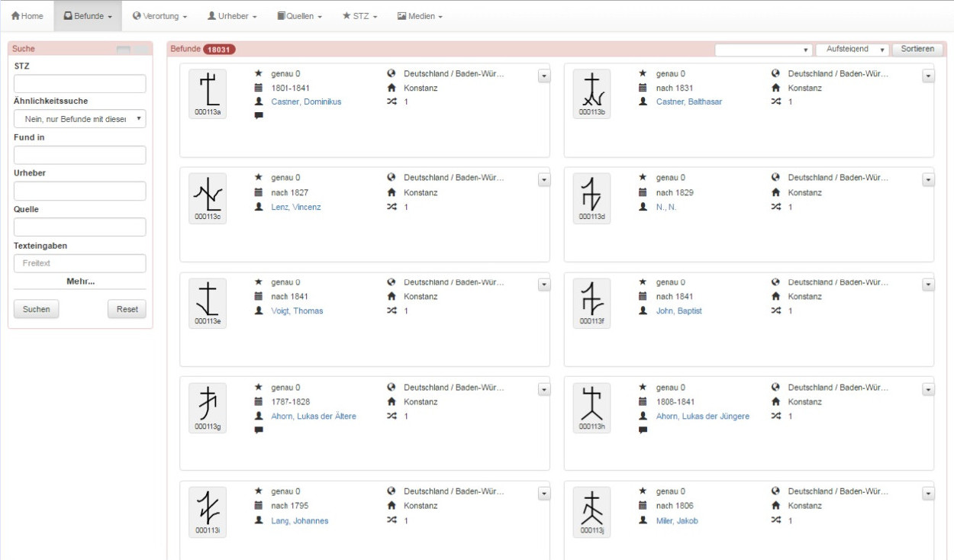The image size is (954, 560).
Task: Open the Miler, Jakob author link
Action: coord(676,521)
